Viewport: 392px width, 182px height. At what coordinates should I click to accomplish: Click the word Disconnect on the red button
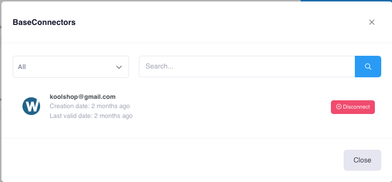356,107
